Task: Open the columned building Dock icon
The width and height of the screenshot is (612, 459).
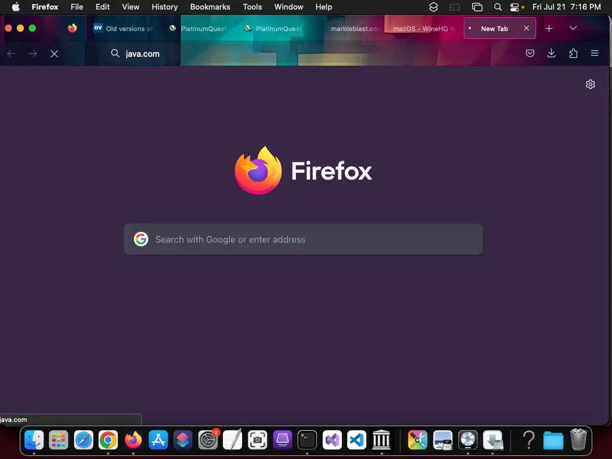Action: pos(381,440)
